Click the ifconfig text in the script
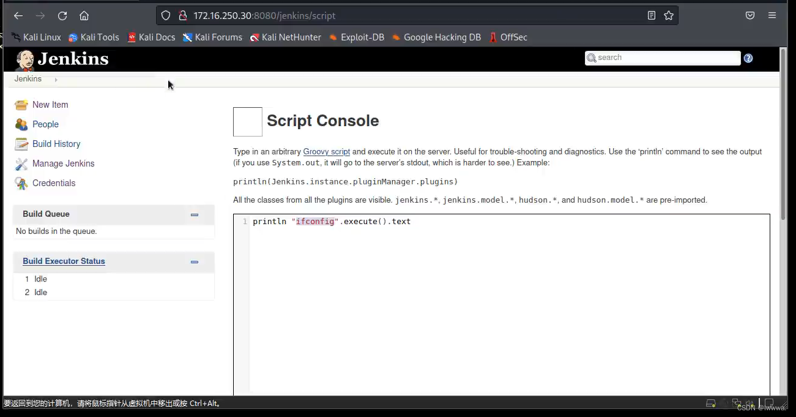This screenshot has height=417, width=796. tap(315, 221)
